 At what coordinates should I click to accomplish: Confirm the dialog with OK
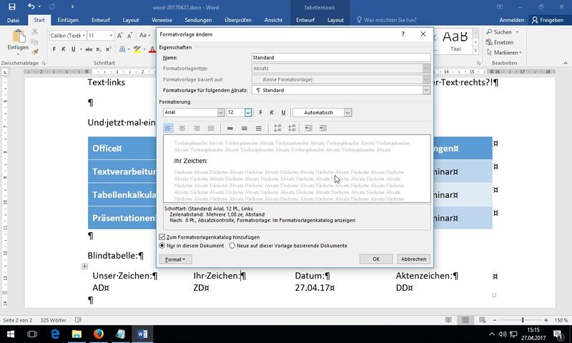pos(376,259)
